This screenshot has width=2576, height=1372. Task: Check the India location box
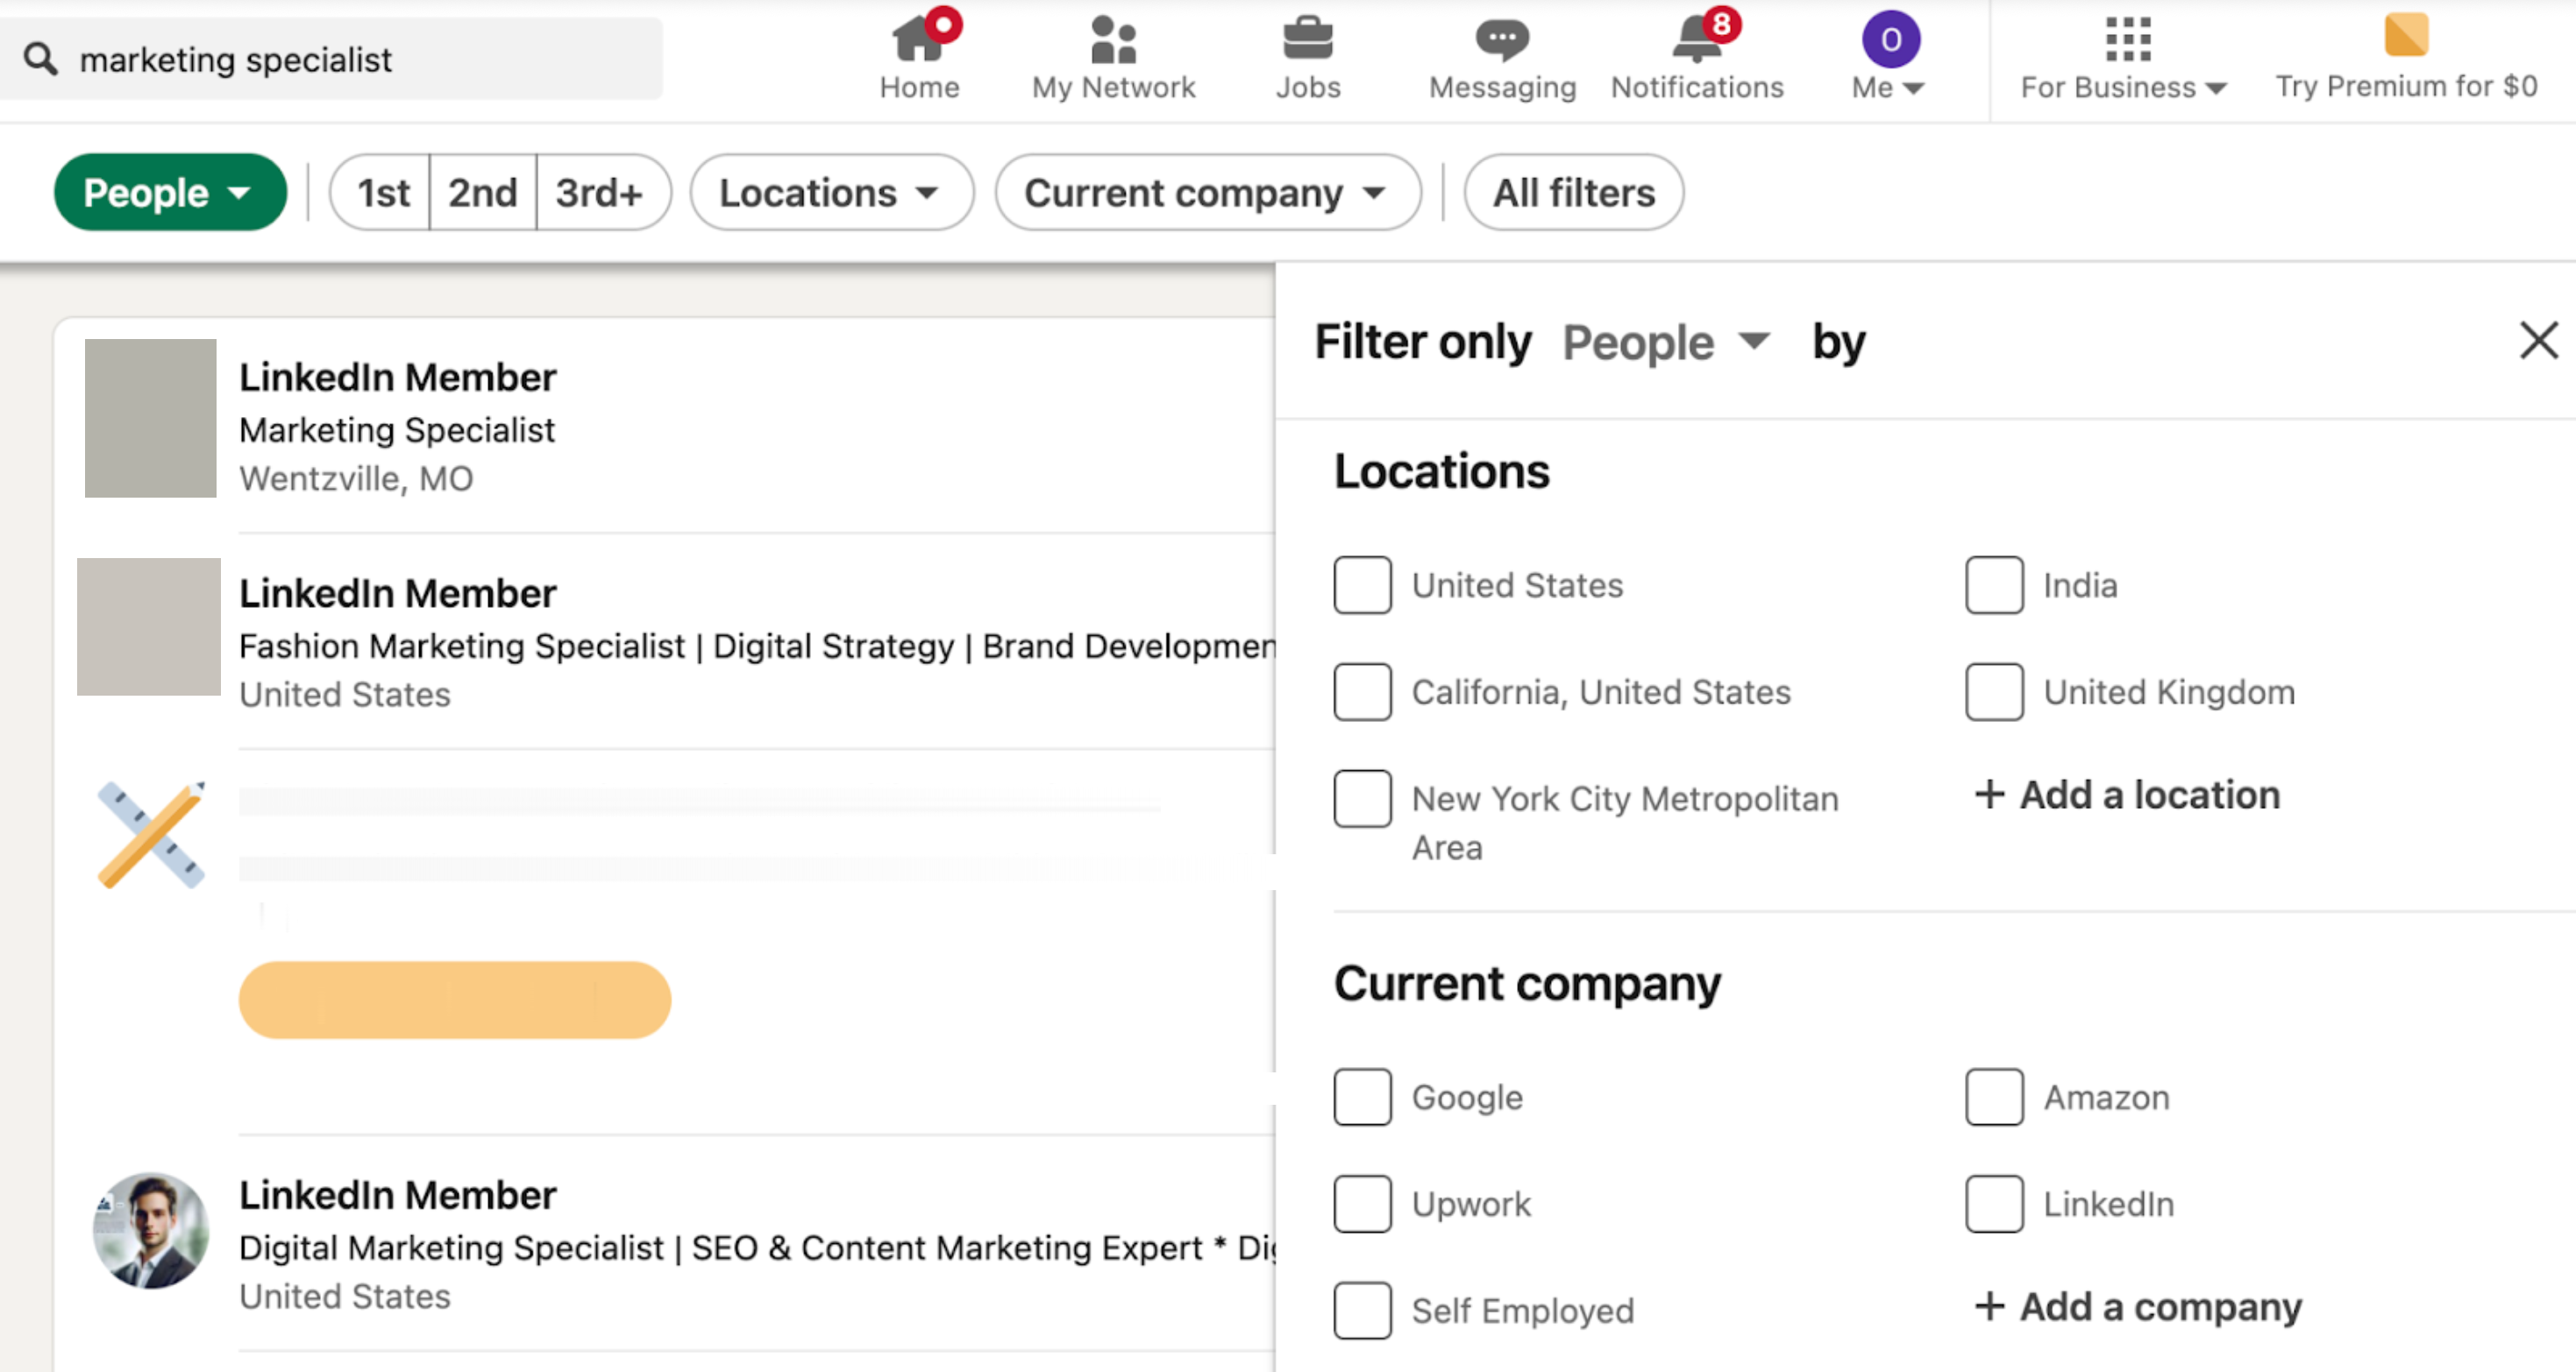1994,584
